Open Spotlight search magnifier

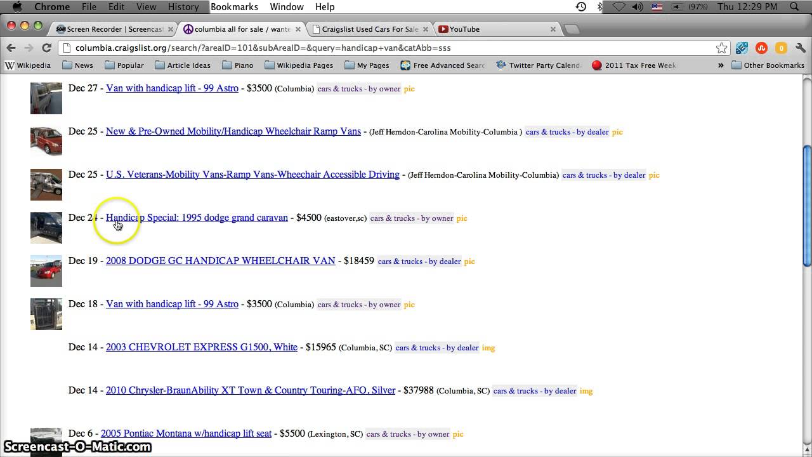point(794,6)
